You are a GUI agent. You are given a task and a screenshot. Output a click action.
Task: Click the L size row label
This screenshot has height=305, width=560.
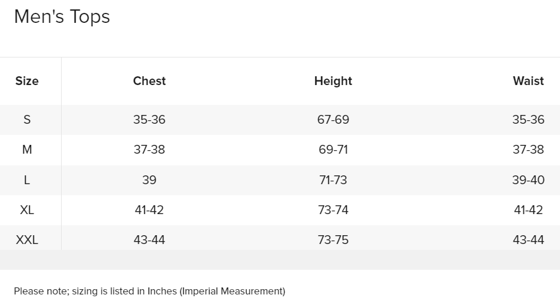tap(27, 180)
